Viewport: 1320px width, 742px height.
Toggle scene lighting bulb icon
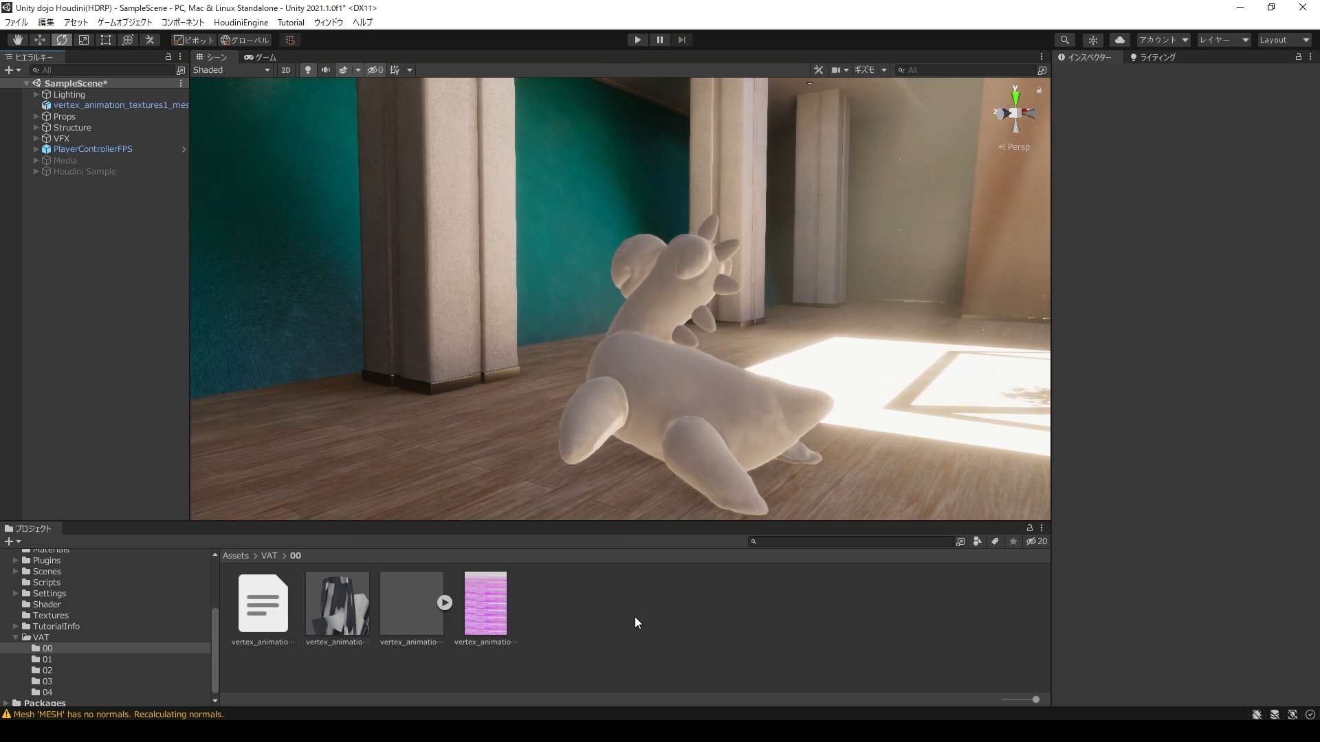point(307,70)
